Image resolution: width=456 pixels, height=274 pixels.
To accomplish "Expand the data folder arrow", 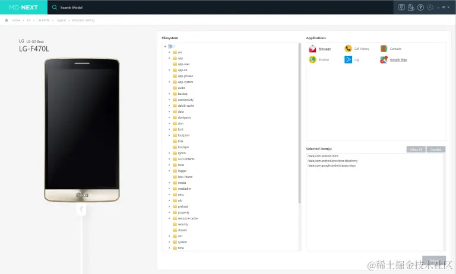I will (169, 111).
